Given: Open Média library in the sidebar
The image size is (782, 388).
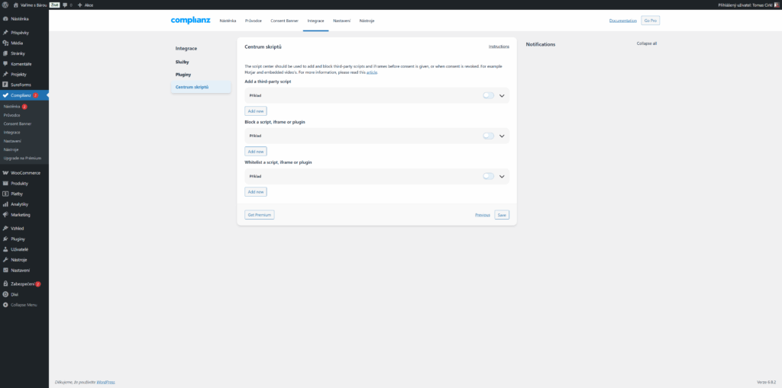Looking at the screenshot, I should pyautogui.click(x=17, y=43).
